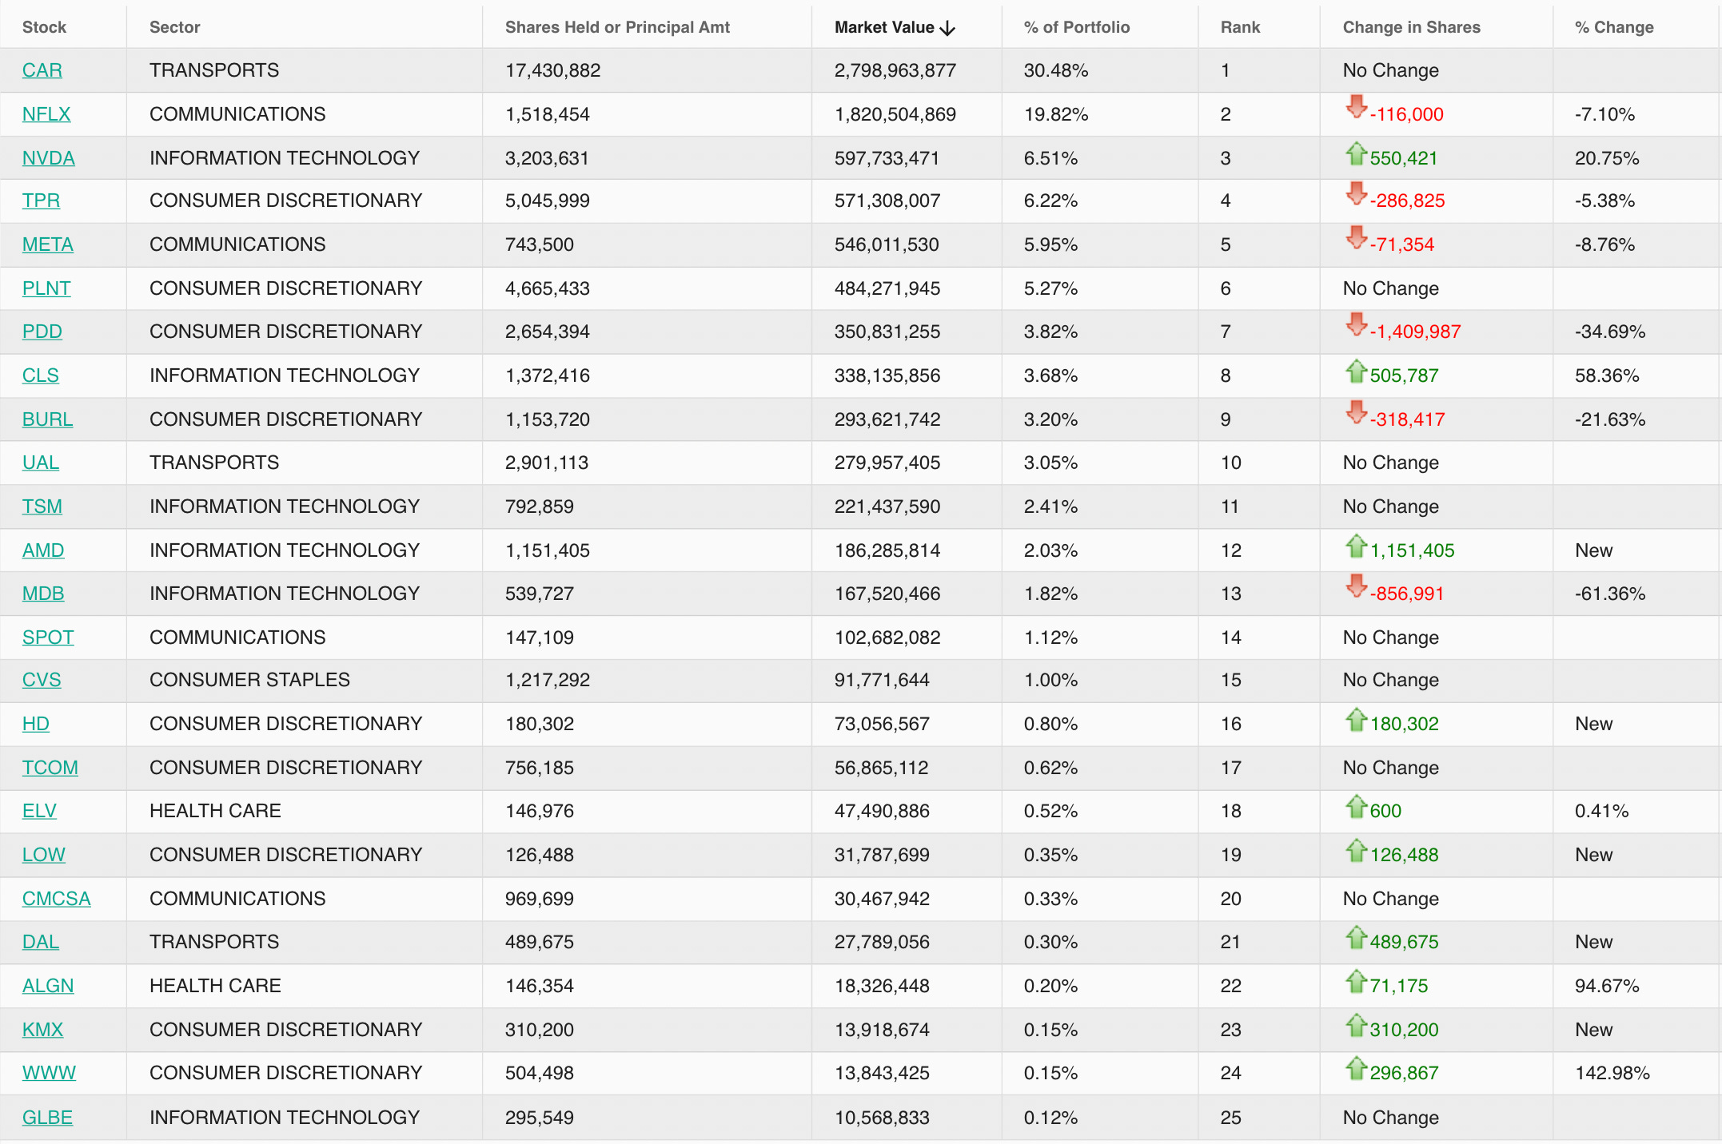Click the green up arrow beside NVDA's 550,421
This screenshot has height=1144, width=1722.
pos(1356,153)
